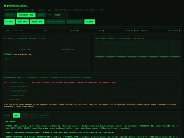Click the '3 VALID PACKETS' diagnostic row
This screenshot has width=184, height=138.
[92, 91]
